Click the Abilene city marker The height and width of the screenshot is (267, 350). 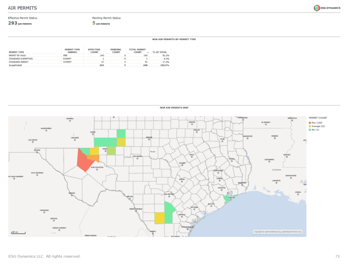coord(149,139)
